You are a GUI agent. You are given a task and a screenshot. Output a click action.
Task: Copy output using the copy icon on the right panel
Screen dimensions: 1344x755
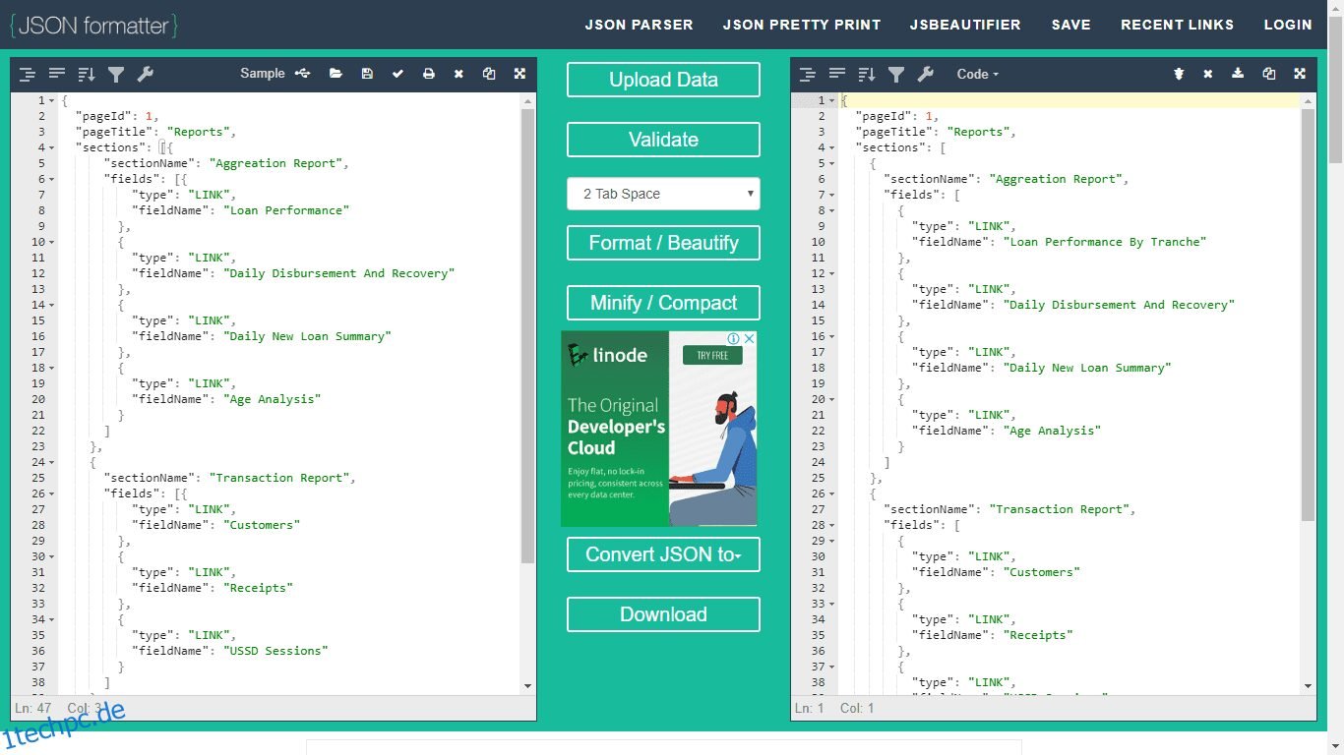[1269, 73]
